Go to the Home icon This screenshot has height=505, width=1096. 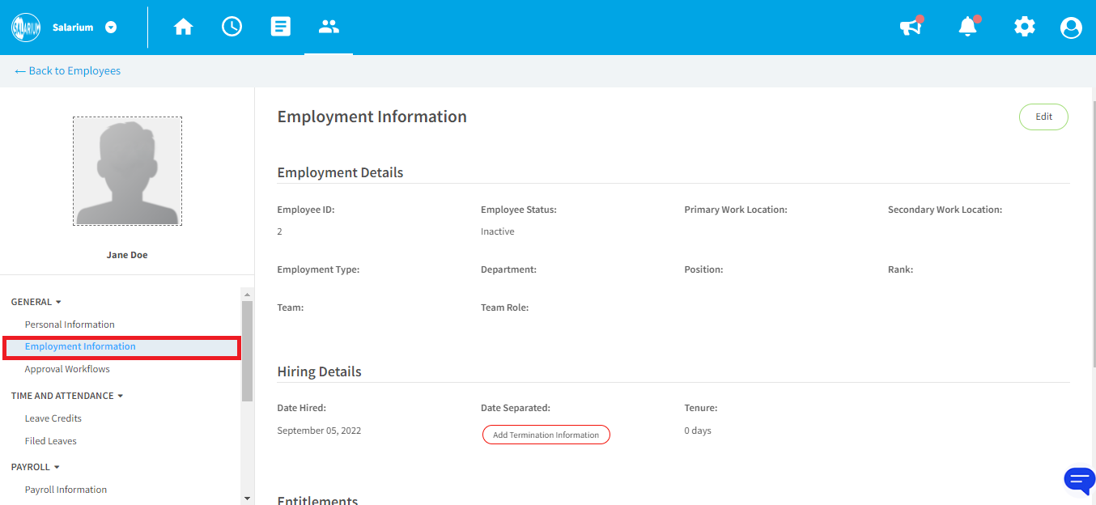coord(184,28)
